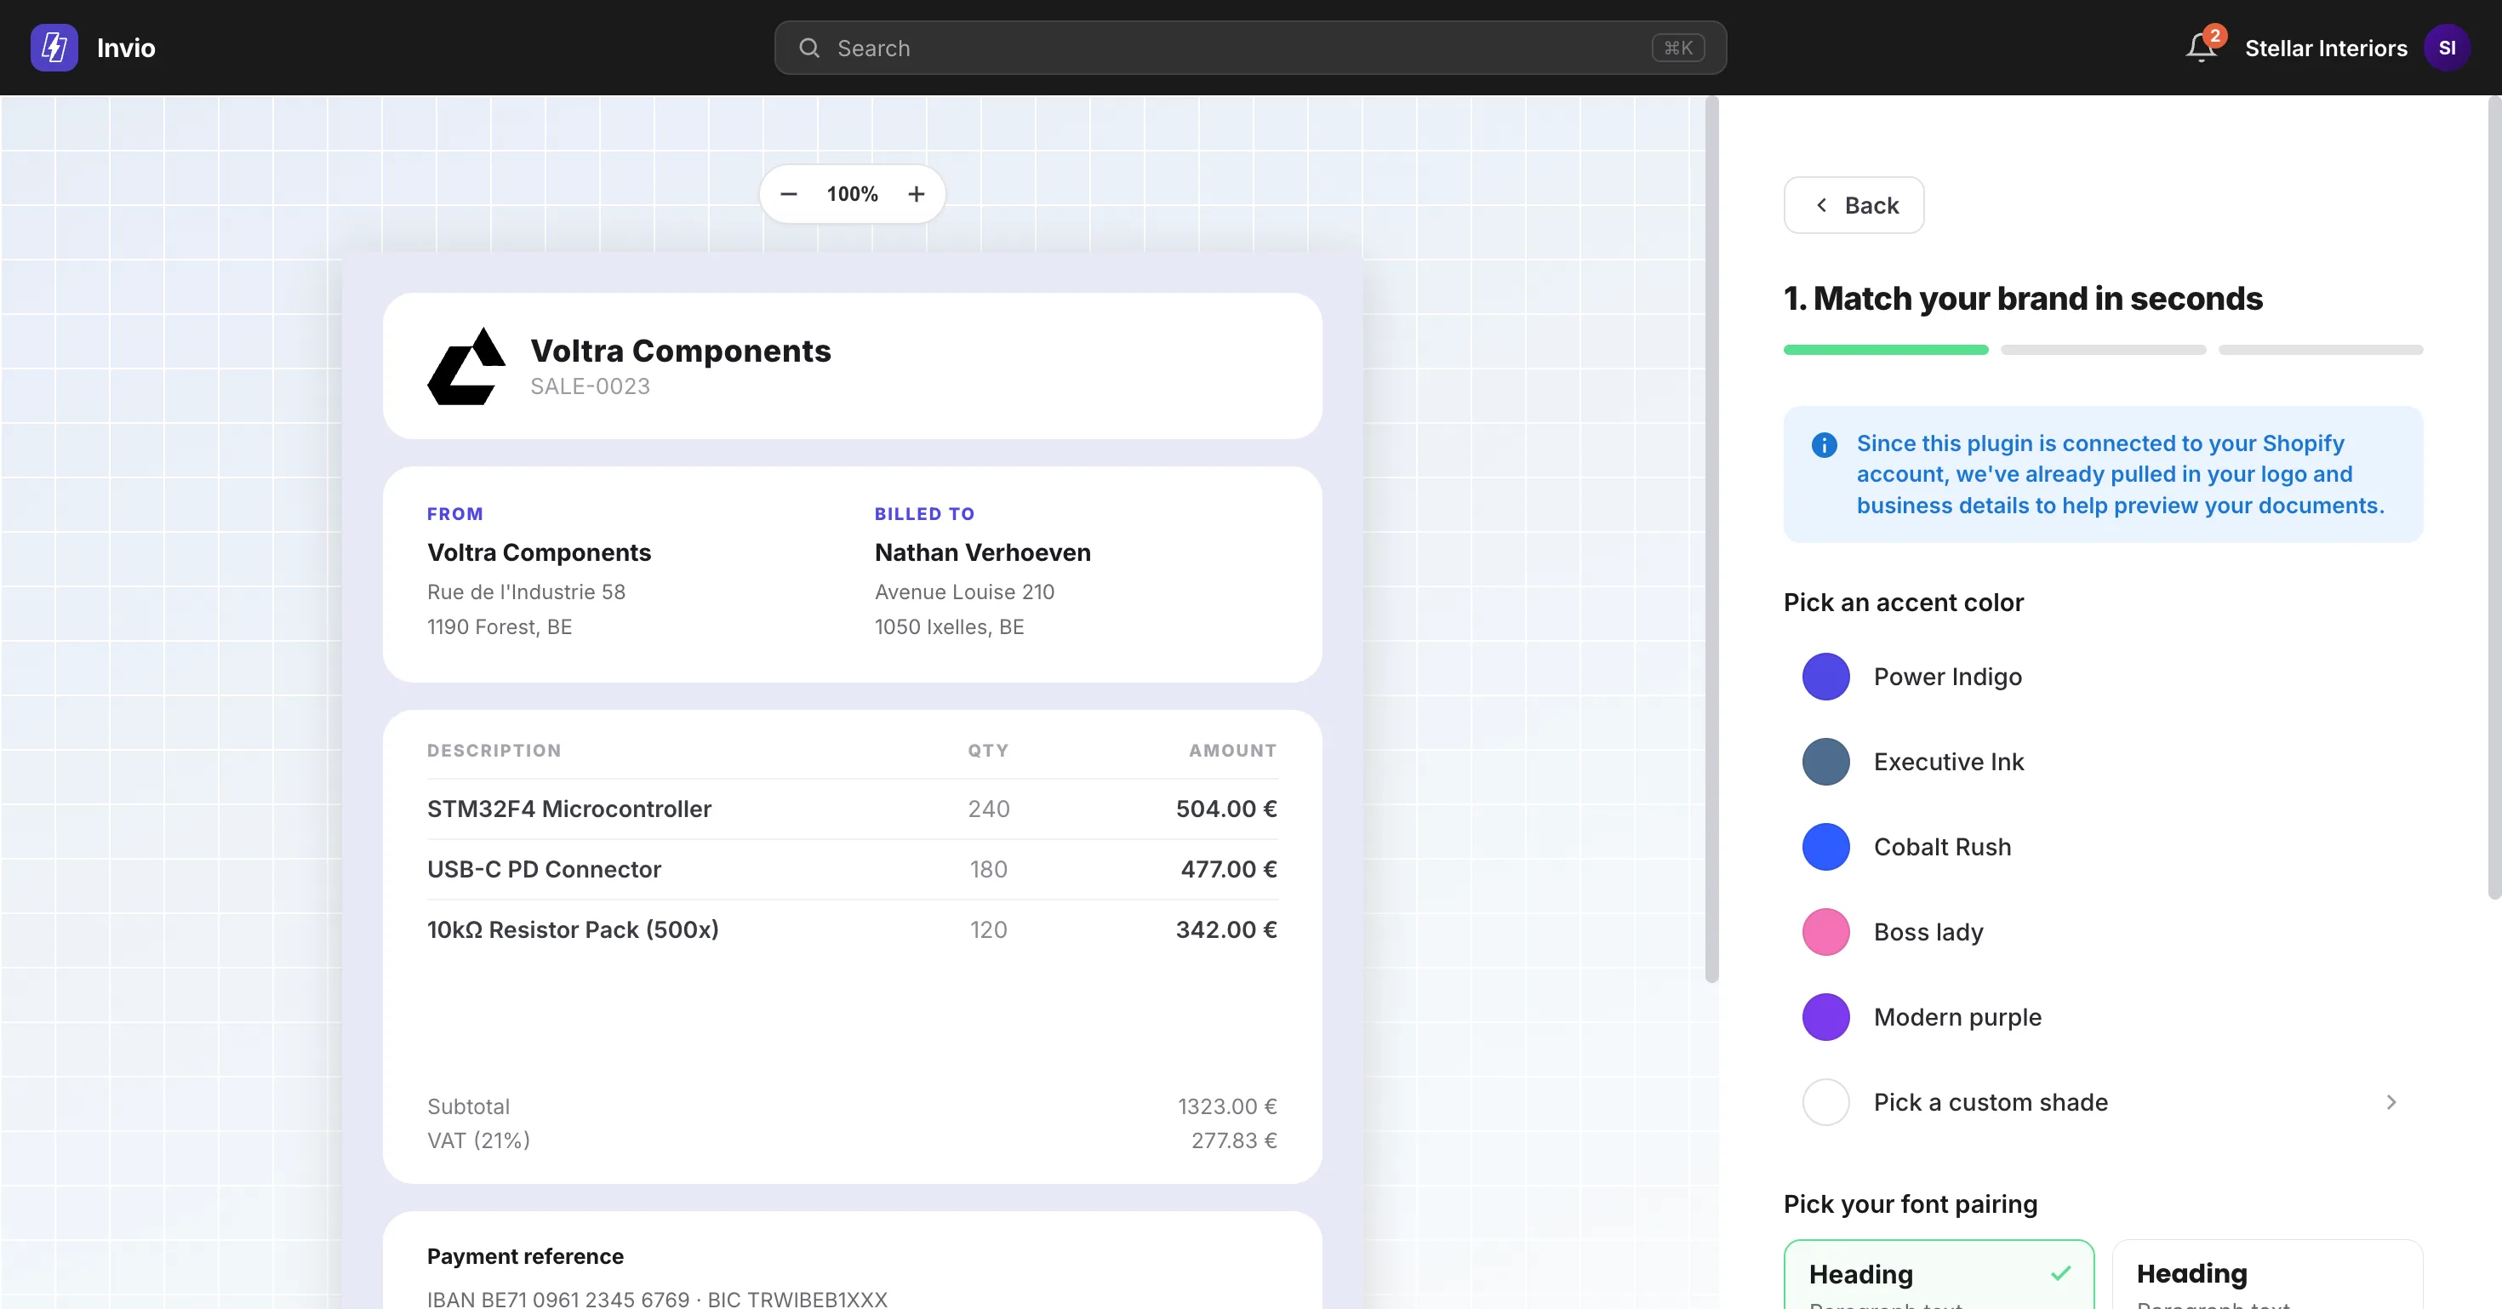Click the Subtotal label
Screen dimensions: 2502x1309
[x=468, y=1107]
